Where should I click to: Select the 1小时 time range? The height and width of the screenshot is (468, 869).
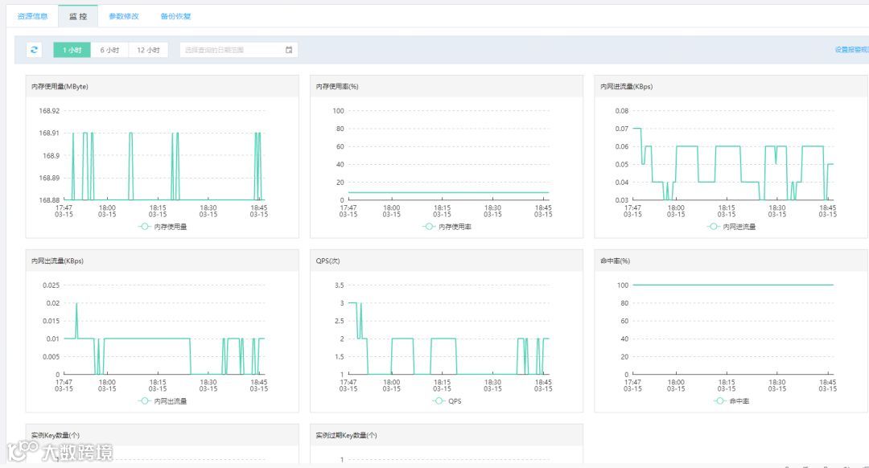tap(72, 50)
